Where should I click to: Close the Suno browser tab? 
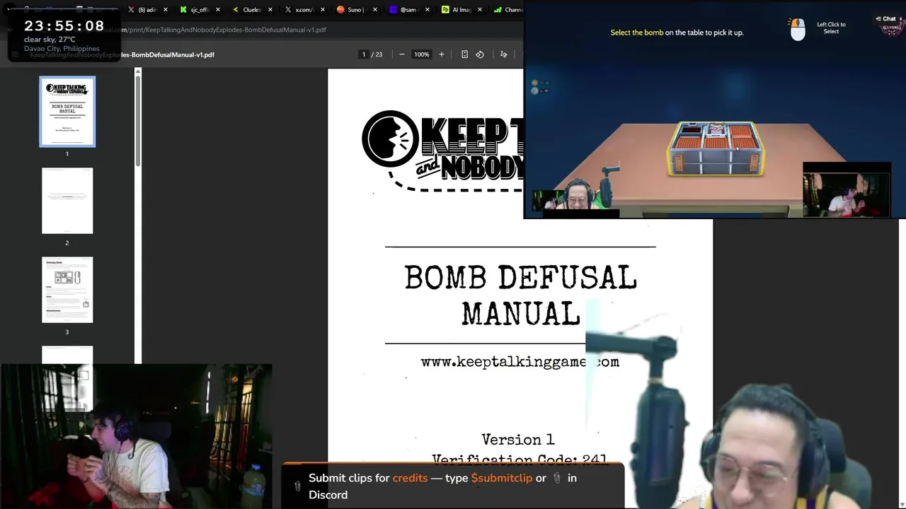coord(374,10)
